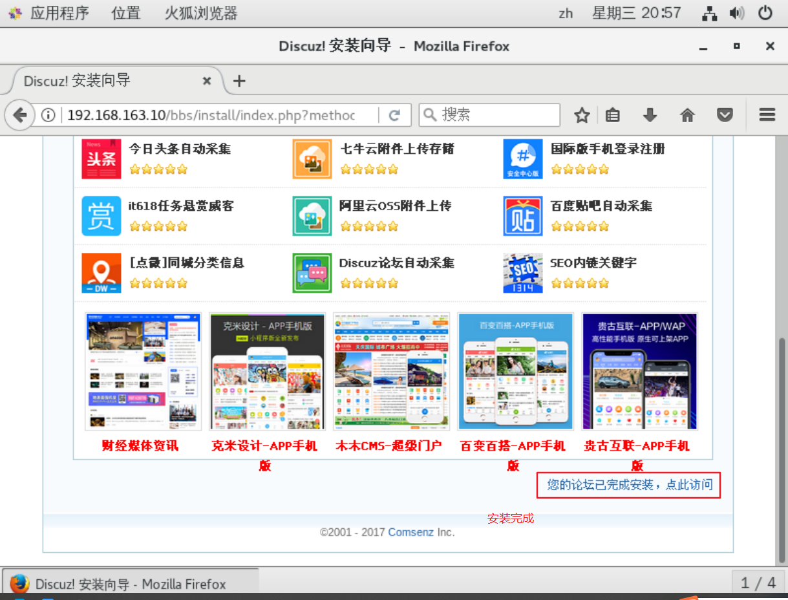Open the it618任务悬赏威客 plugin icon
The width and height of the screenshot is (788, 600).
(x=101, y=216)
